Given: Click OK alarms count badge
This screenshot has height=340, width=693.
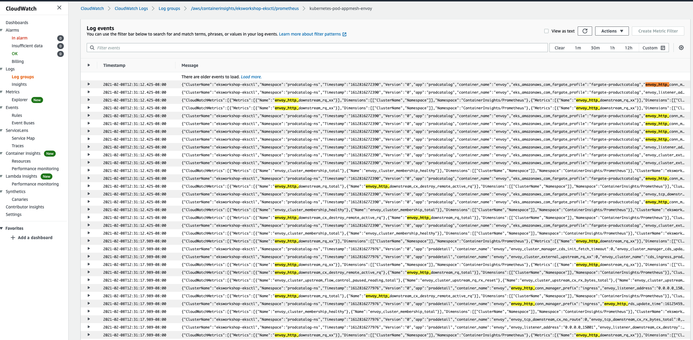Looking at the screenshot, I should [x=61, y=54].
